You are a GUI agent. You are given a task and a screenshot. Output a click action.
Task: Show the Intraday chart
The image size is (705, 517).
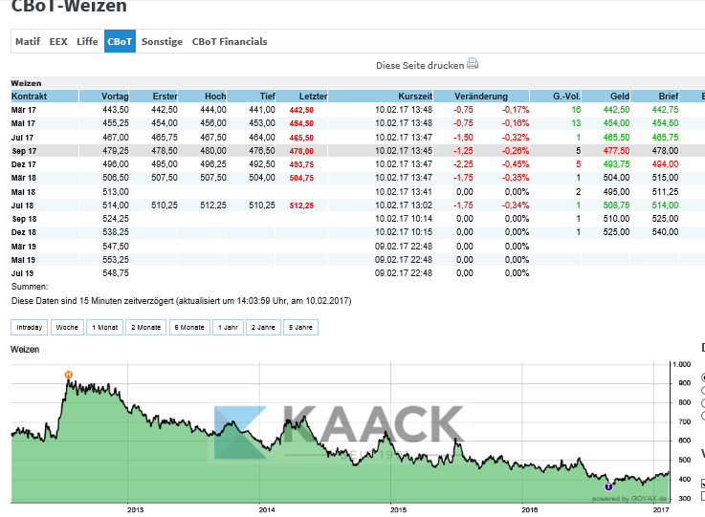30,328
